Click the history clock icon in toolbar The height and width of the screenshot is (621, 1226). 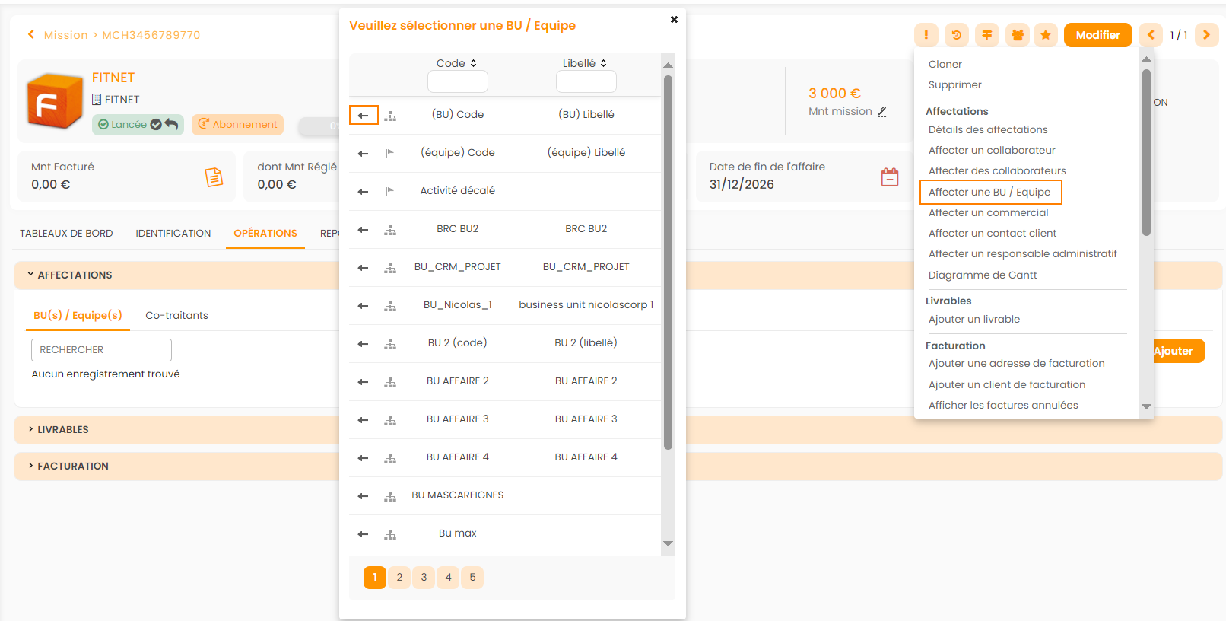(956, 35)
